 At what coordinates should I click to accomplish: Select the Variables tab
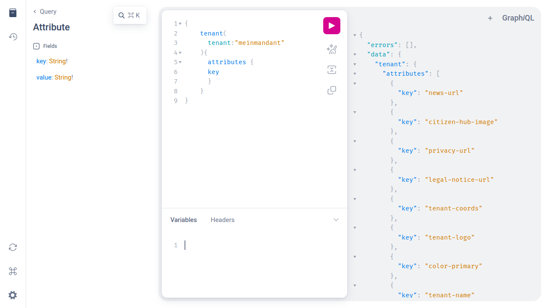click(x=184, y=220)
